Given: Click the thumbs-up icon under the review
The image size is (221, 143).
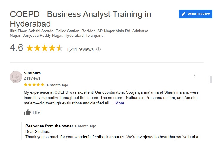Looking at the screenshot, I should 27,113.
